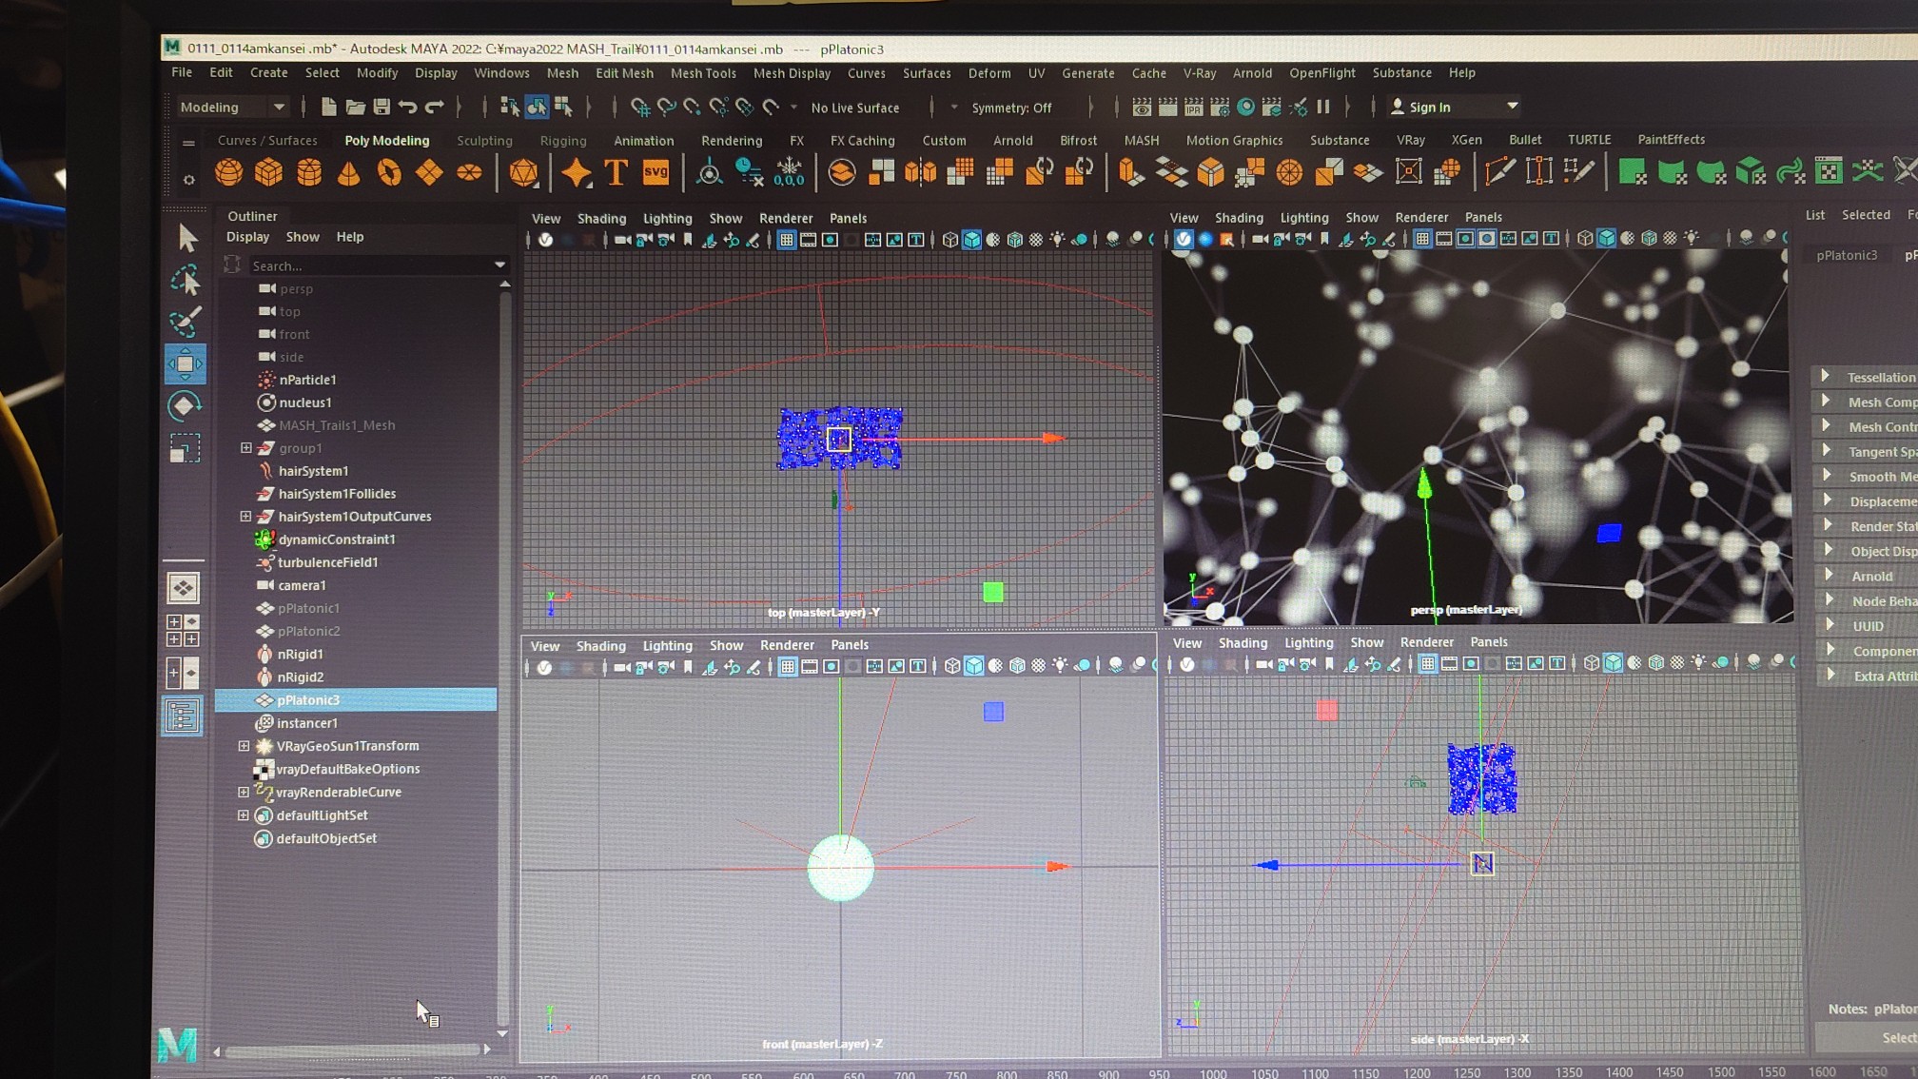Open the Mesh Tools menu
Screen dimensions: 1918x1079
point(703,73)
